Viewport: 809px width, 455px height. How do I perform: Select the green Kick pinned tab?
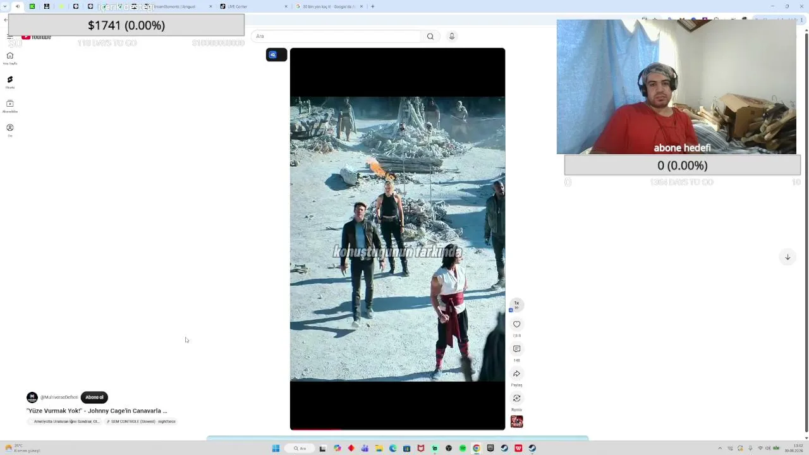coord(32,6)
